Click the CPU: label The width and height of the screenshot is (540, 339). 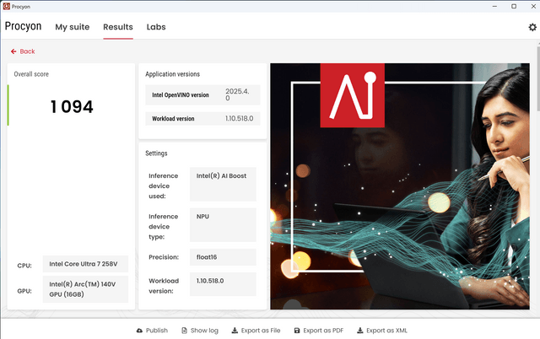coord(24,266)
